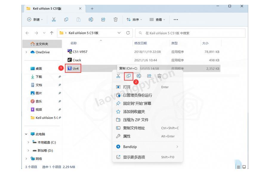Open pinned Keil uVision 5 folder in sidebar
Image resolution: width=270 pixels, height=174 pixels.
[x=44, y=118]
